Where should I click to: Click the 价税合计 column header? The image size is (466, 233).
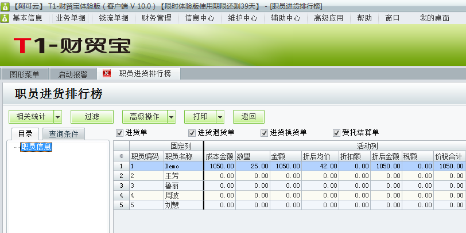(449, 156)
